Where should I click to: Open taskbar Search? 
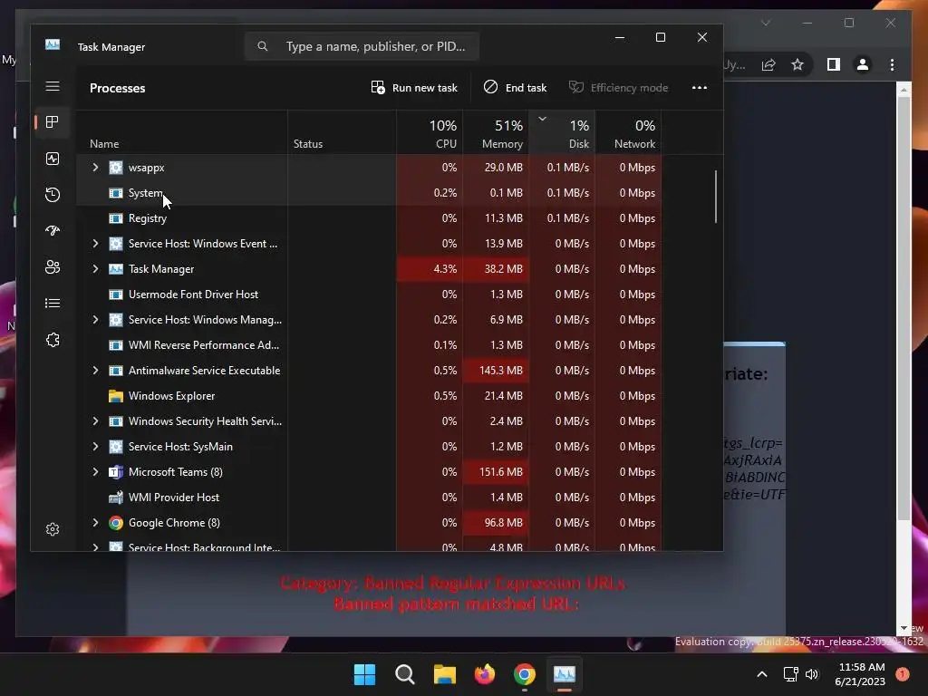tap(405, 674)
